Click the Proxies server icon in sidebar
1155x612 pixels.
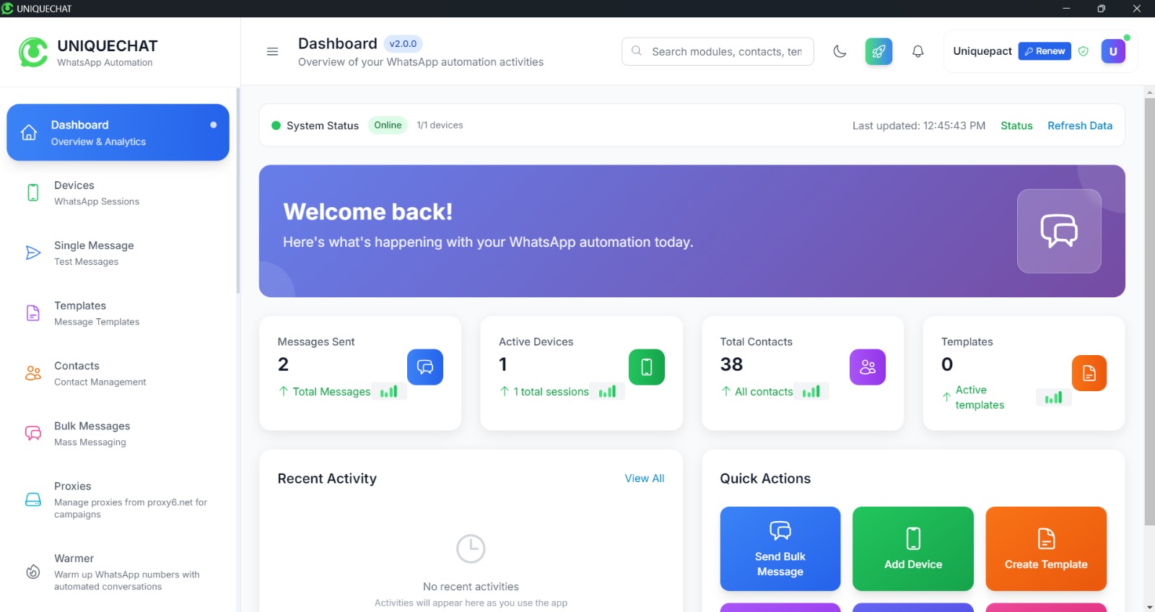33,499
